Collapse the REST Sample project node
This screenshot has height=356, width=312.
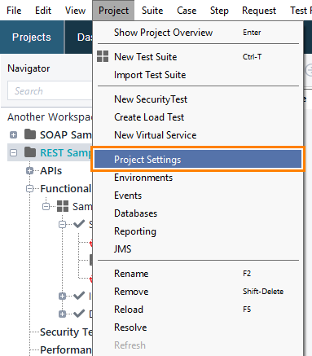(x=13, y=153)
